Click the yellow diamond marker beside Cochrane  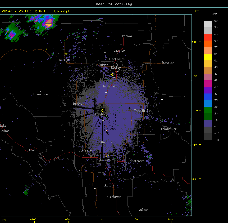[x=90, y=157]
